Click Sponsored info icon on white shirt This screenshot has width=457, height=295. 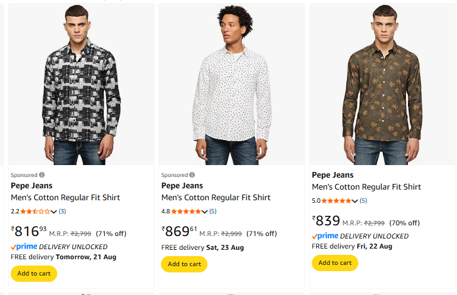192,175
